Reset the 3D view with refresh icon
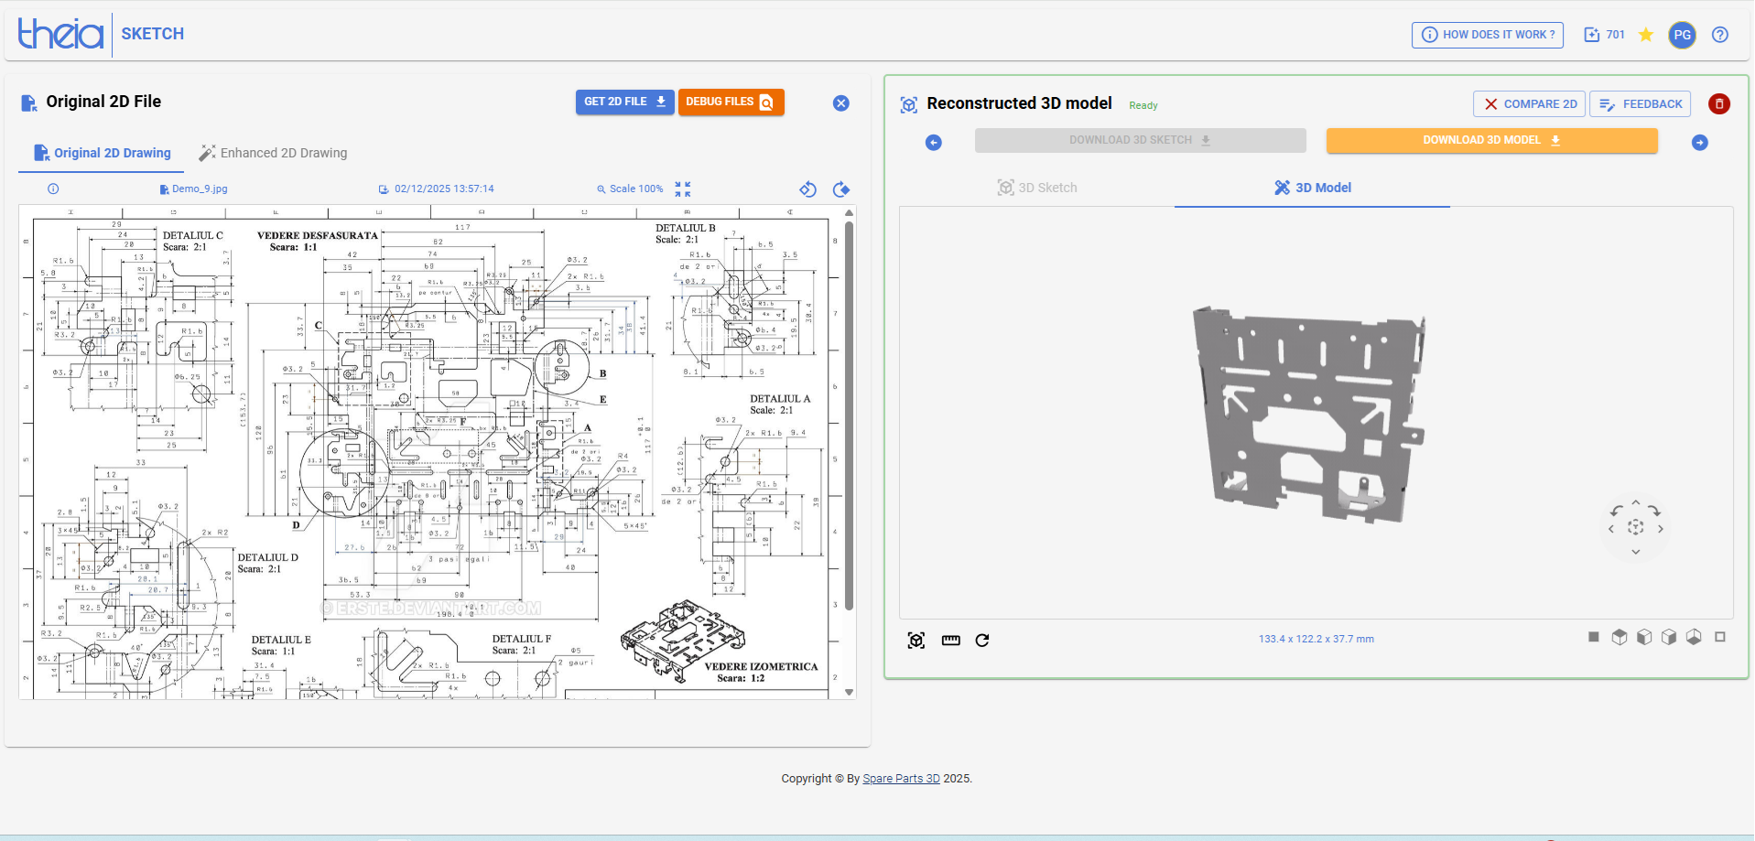The image size is (1755, 841). [x=982, y=641]
